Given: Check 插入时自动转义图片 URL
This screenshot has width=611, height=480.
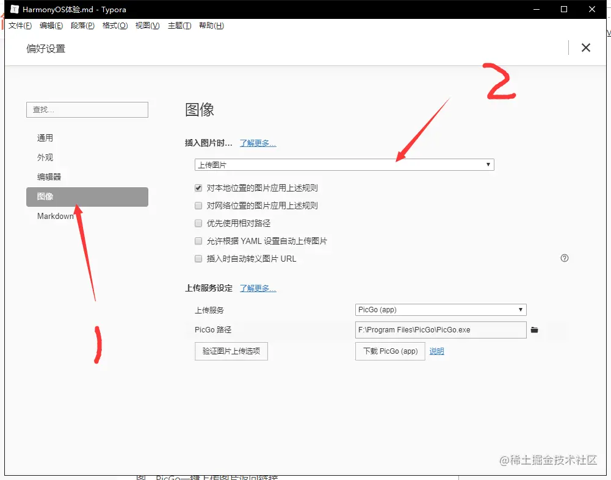Looking at the screenshot, I should (x=198, y=259).
